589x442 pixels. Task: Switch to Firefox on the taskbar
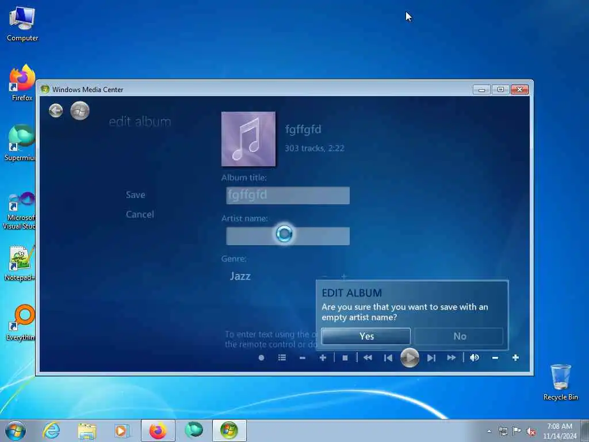158,430
